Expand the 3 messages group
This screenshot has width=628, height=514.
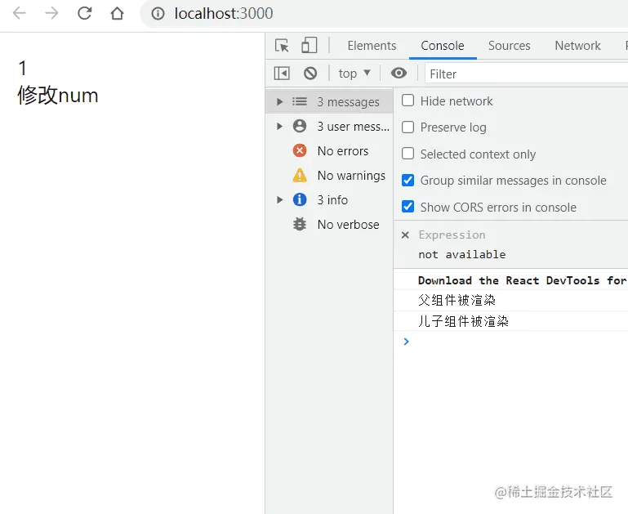point(279,102)
